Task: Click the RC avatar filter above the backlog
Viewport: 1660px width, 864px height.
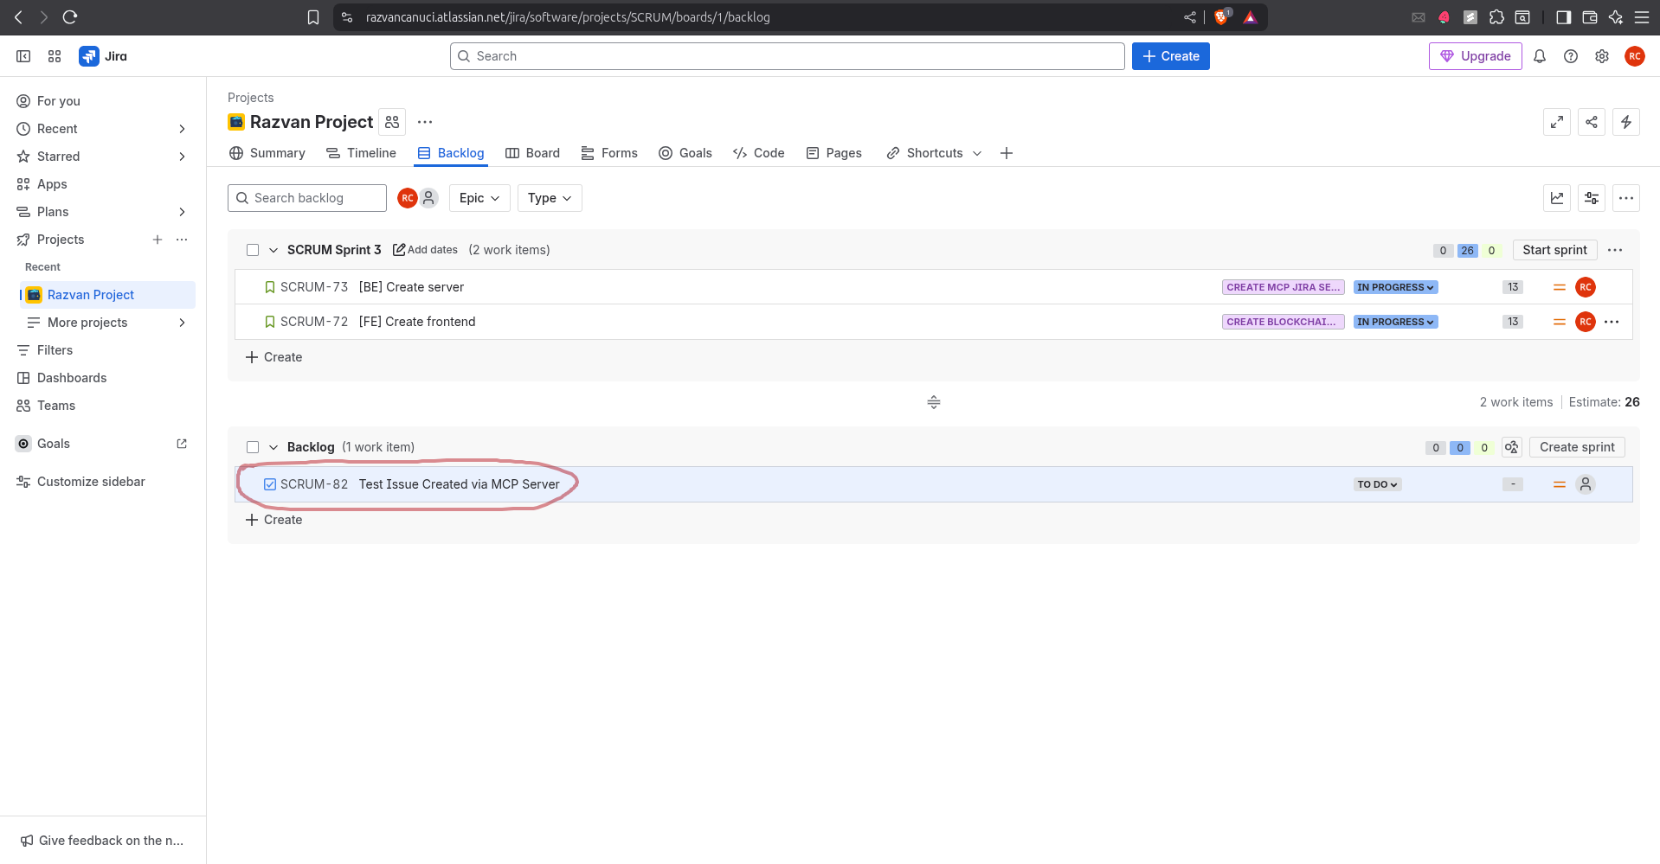Action: coord(407,197)
